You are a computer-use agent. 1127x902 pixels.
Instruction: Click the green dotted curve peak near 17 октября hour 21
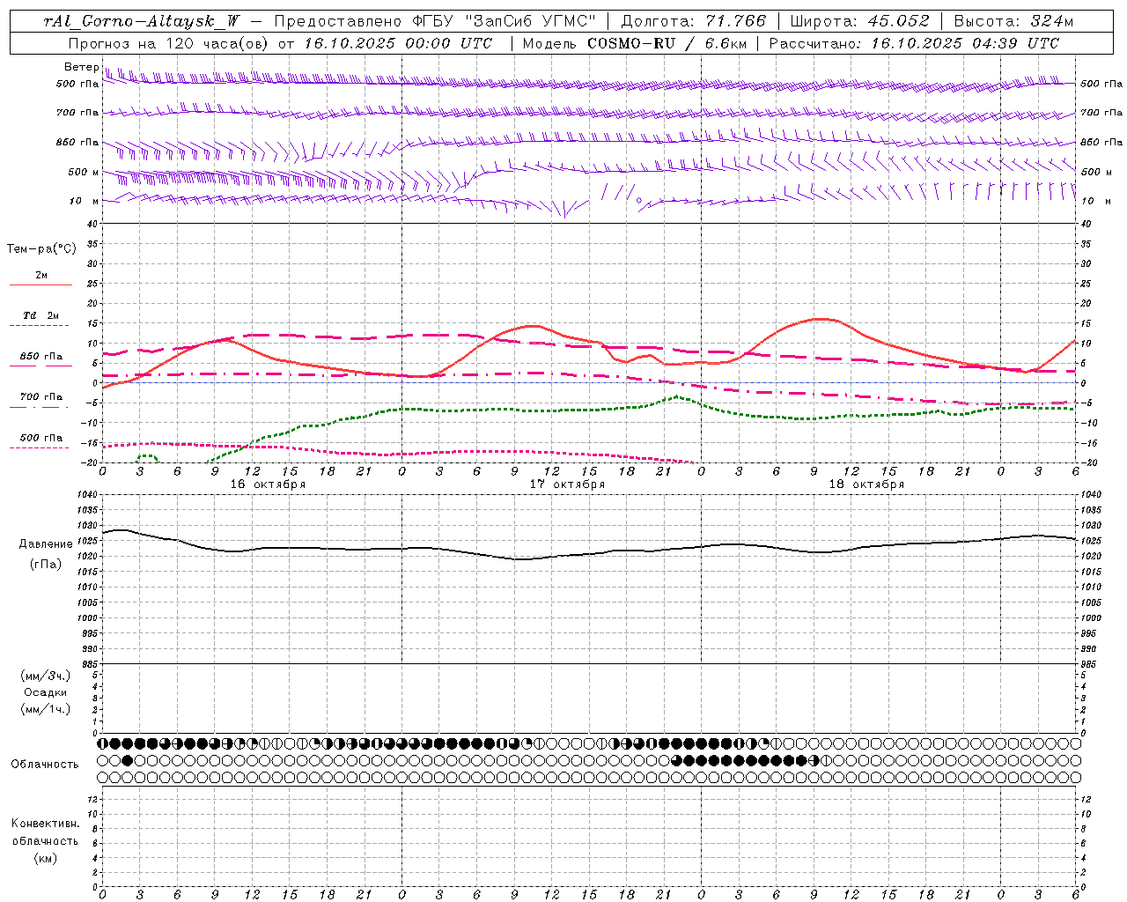[x=677, y=397]
